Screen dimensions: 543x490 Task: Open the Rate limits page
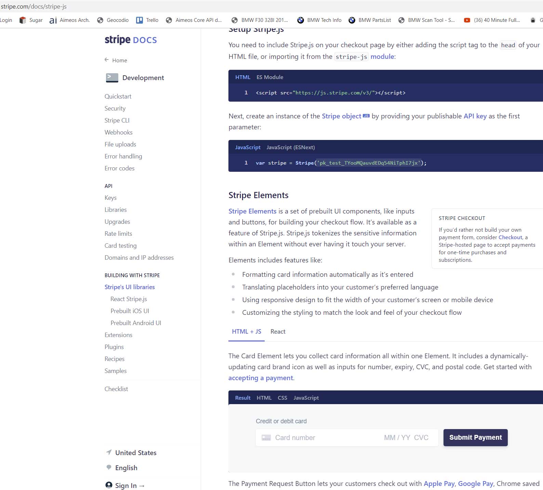(x=118, y=233)
